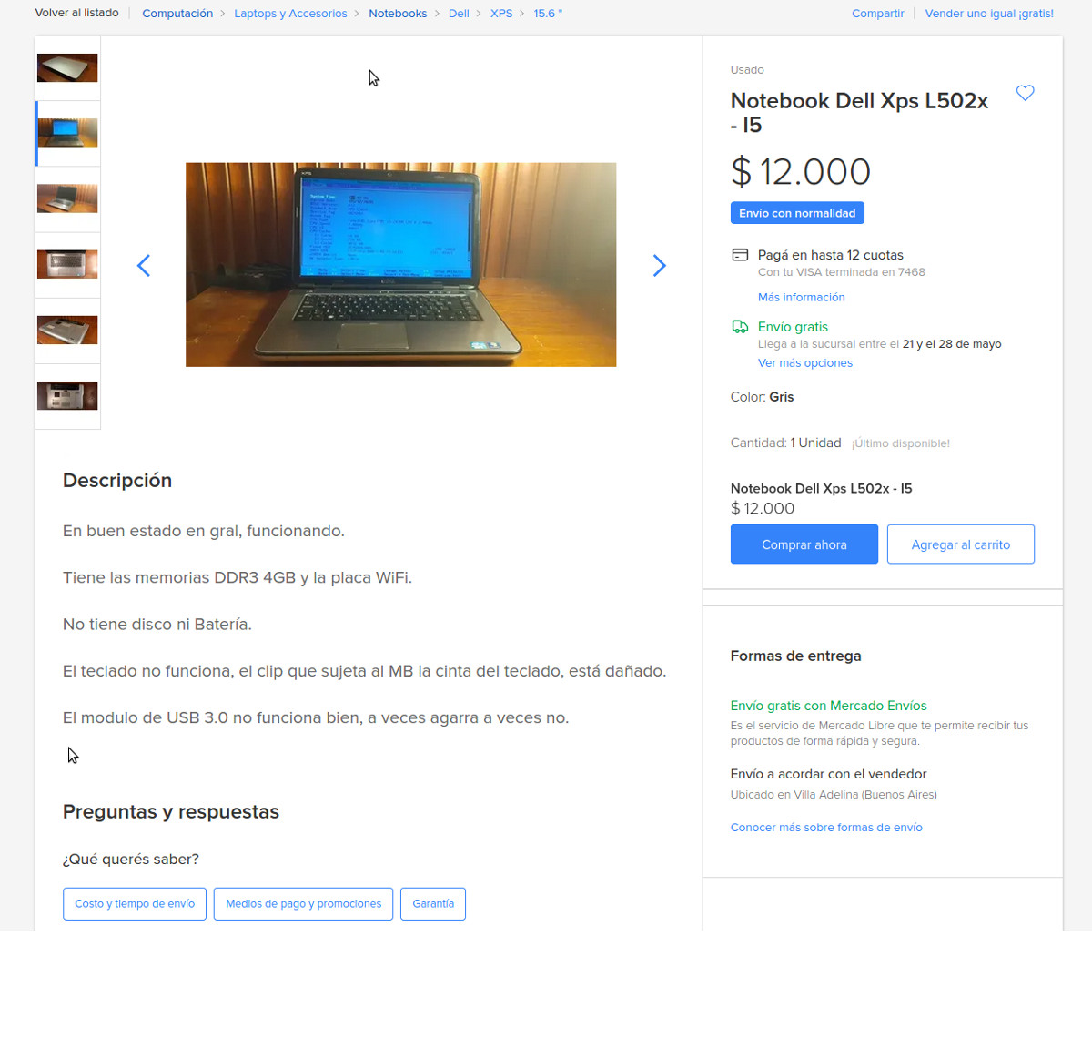
Task: Select the Garantía question chip
Action: [433, 904]
